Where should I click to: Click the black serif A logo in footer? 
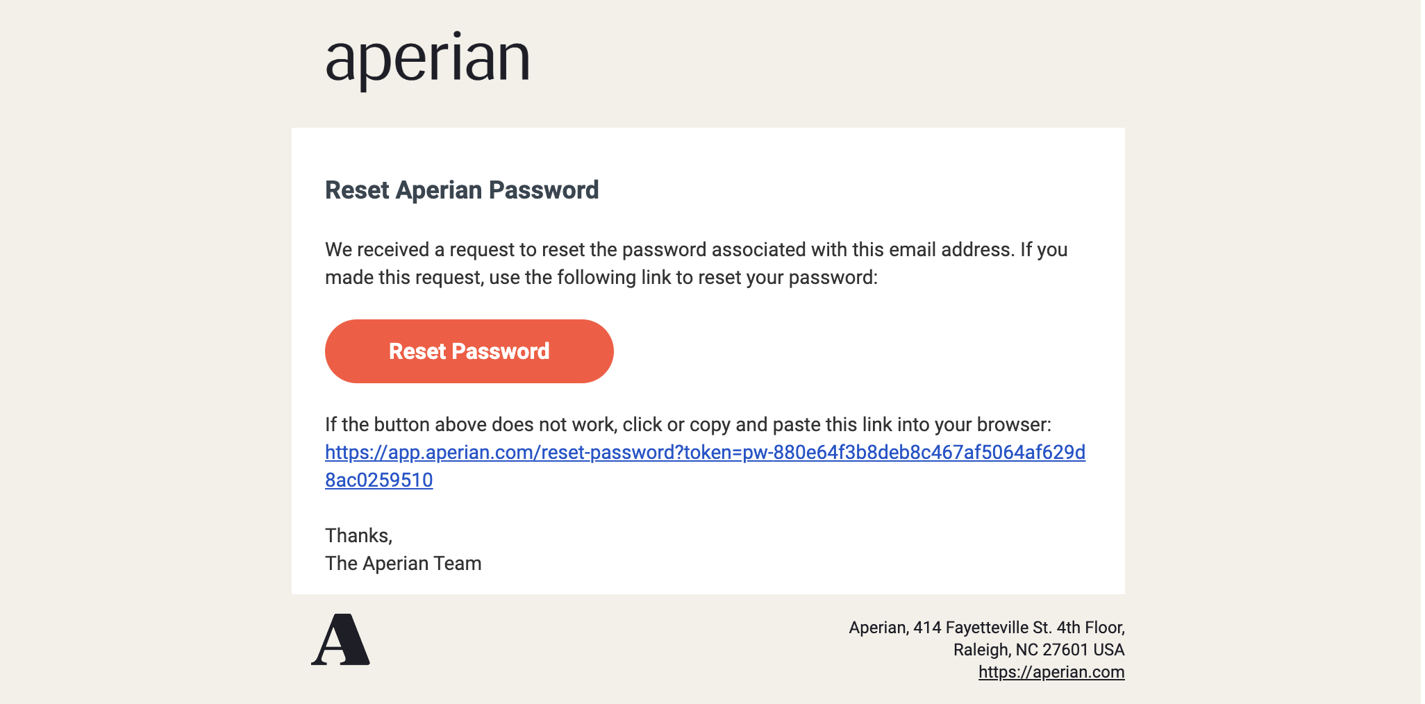coord(340,639)
